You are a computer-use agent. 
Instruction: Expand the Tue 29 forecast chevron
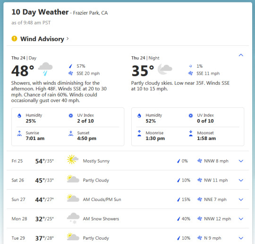[x=241, y=238]
